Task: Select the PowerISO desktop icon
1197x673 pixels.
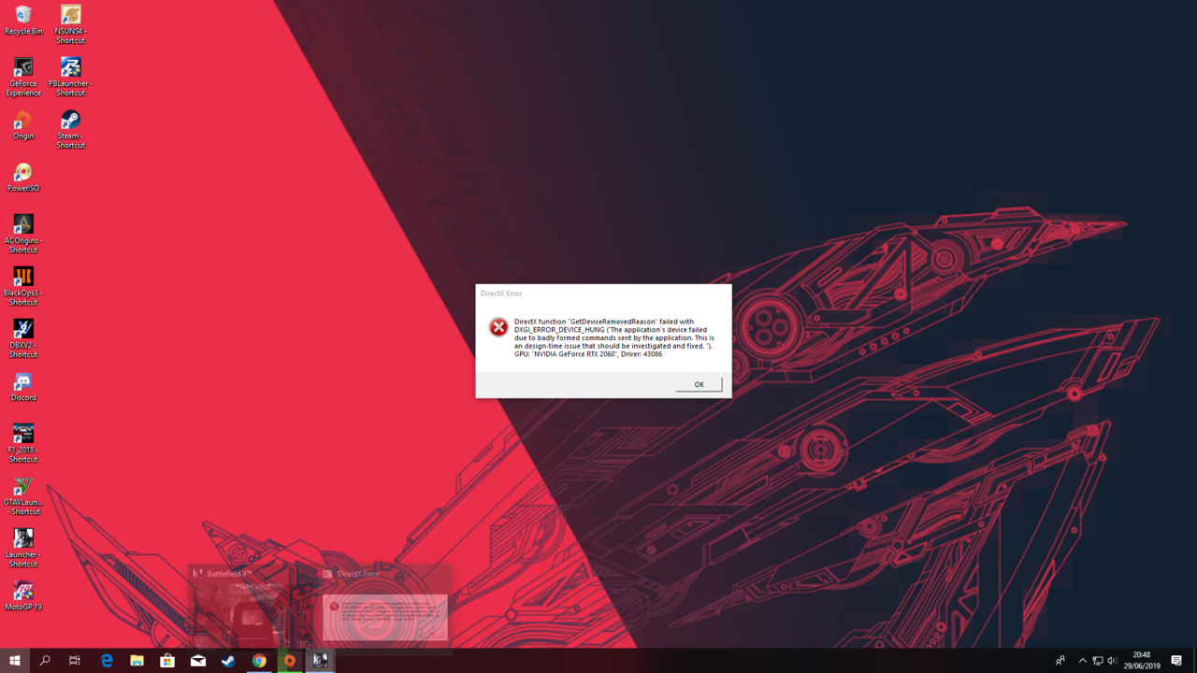Action: click(x=23, y=177)
